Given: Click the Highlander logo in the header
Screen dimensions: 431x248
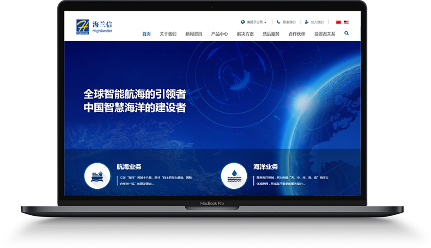Looking at the screenshot, I should click(94, 27).
